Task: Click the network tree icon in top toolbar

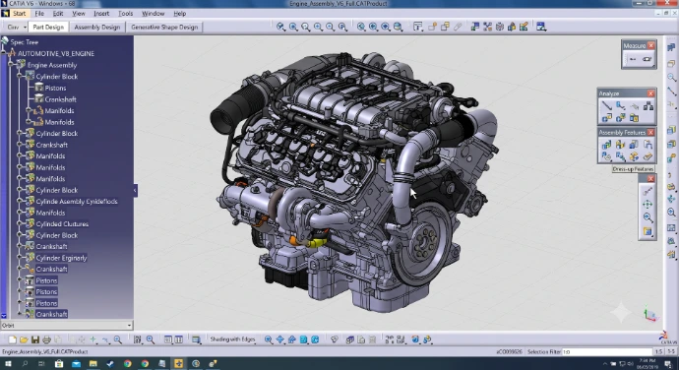Action: pos(487,27)
